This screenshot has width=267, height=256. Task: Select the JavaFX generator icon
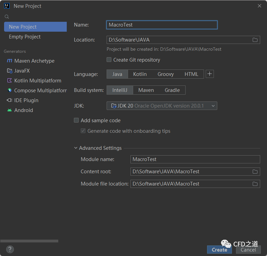10,71
